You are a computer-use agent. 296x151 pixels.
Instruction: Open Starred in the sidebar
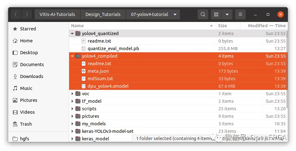coord(28,29)
